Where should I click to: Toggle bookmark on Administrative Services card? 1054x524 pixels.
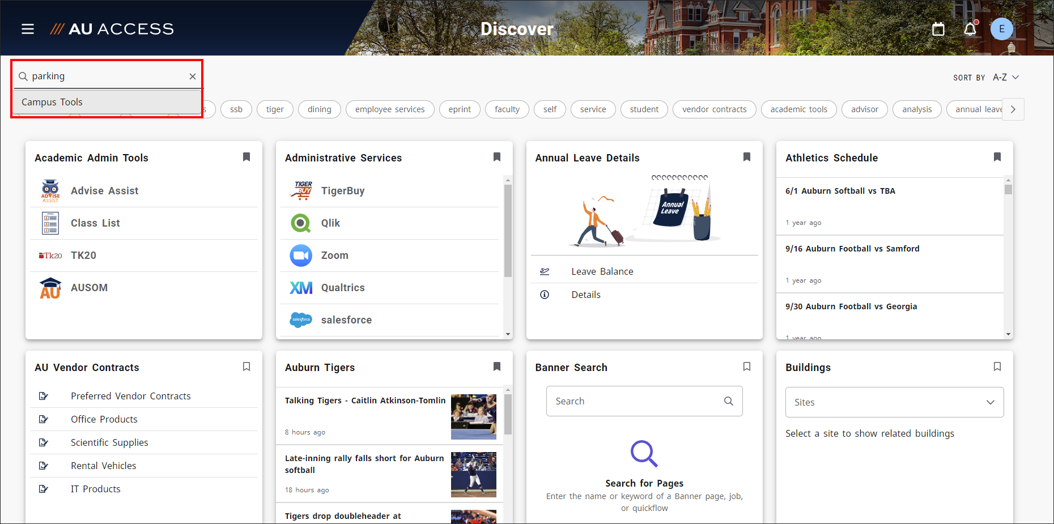click(x=497, y=157)
